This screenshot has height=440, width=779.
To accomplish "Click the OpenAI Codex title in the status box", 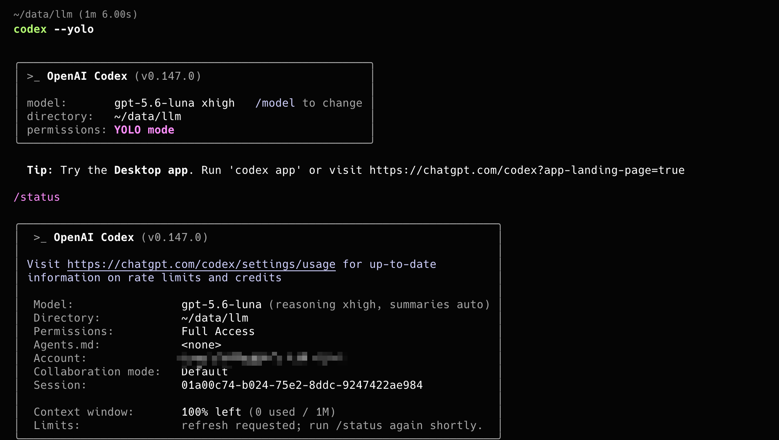I will (x=94, y=238).
